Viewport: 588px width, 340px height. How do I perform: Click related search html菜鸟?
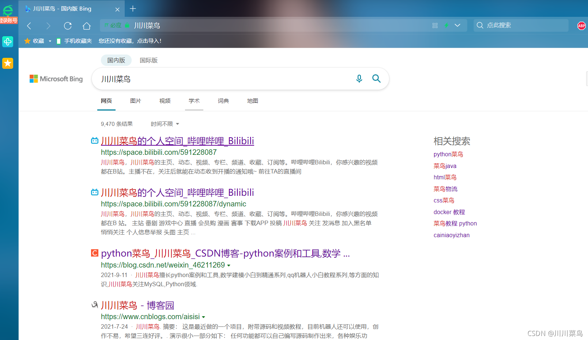445,178
